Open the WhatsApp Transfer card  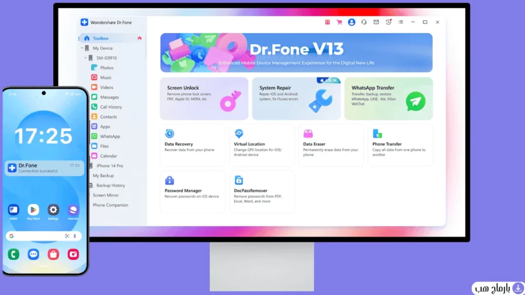(x=389, y=99)
